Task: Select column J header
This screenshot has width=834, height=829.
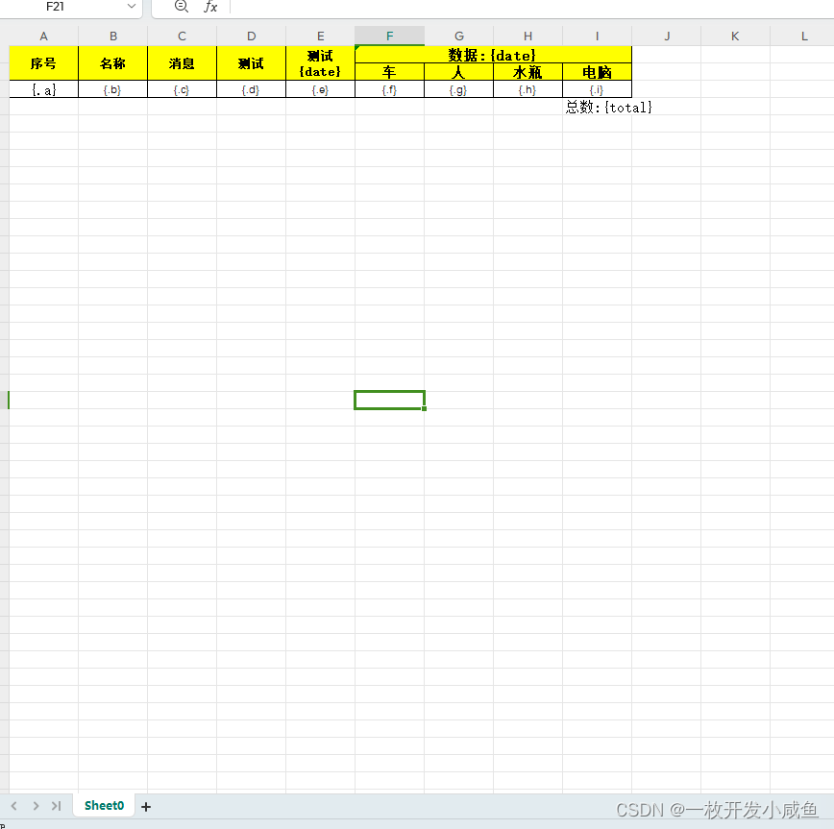Action: [667, 37]
